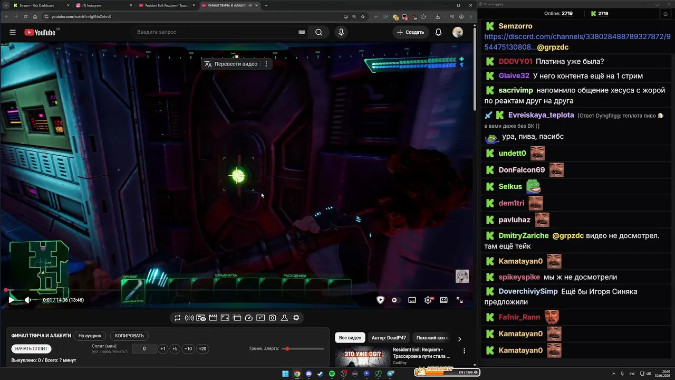
Task: Mute the video volume speaker
Action: pos(28,300)
